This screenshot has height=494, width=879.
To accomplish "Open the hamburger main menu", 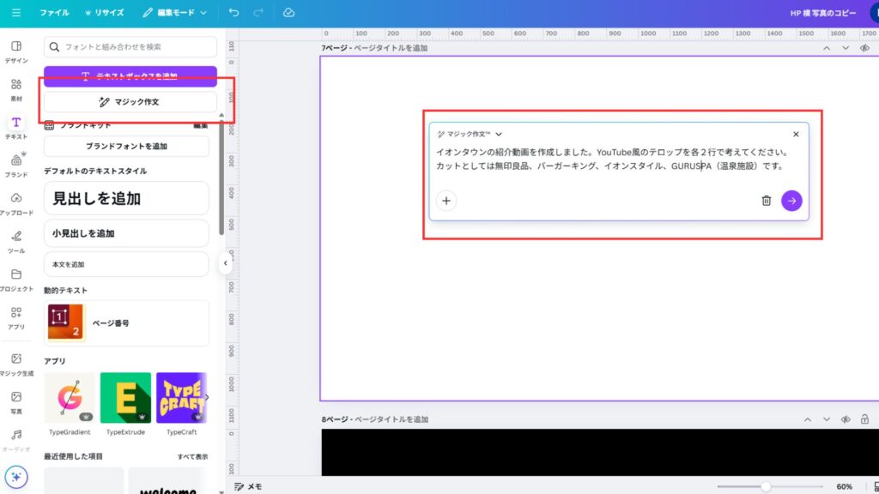I will click(x=16, y=13).
